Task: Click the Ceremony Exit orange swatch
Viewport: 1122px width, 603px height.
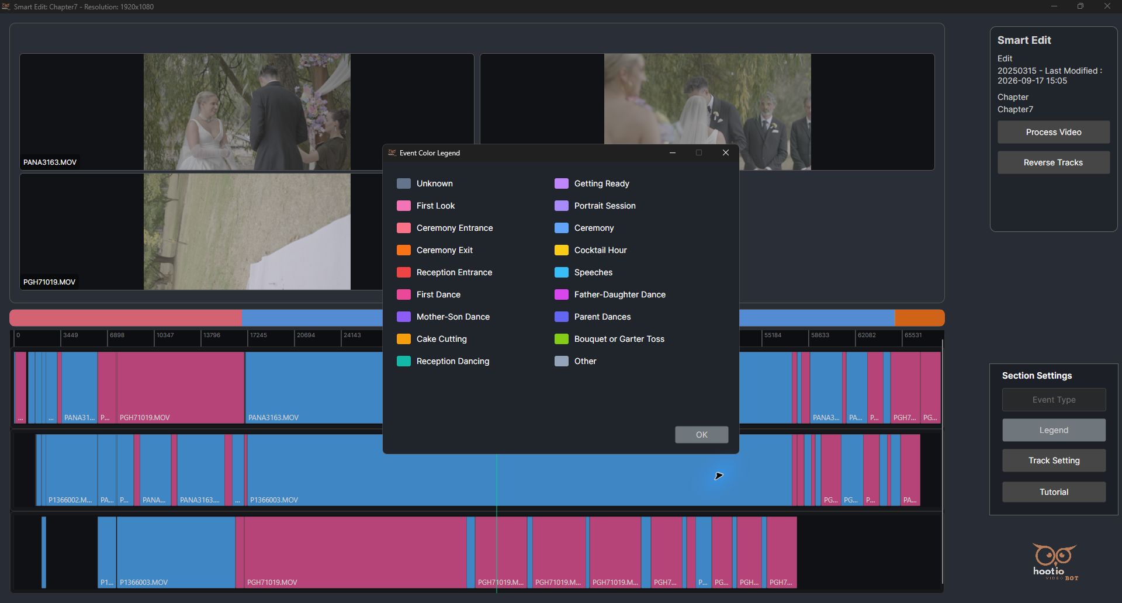Action: 404,250
